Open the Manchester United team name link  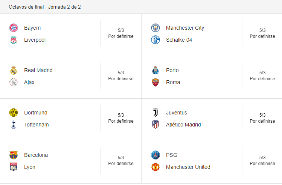(188, 167)
